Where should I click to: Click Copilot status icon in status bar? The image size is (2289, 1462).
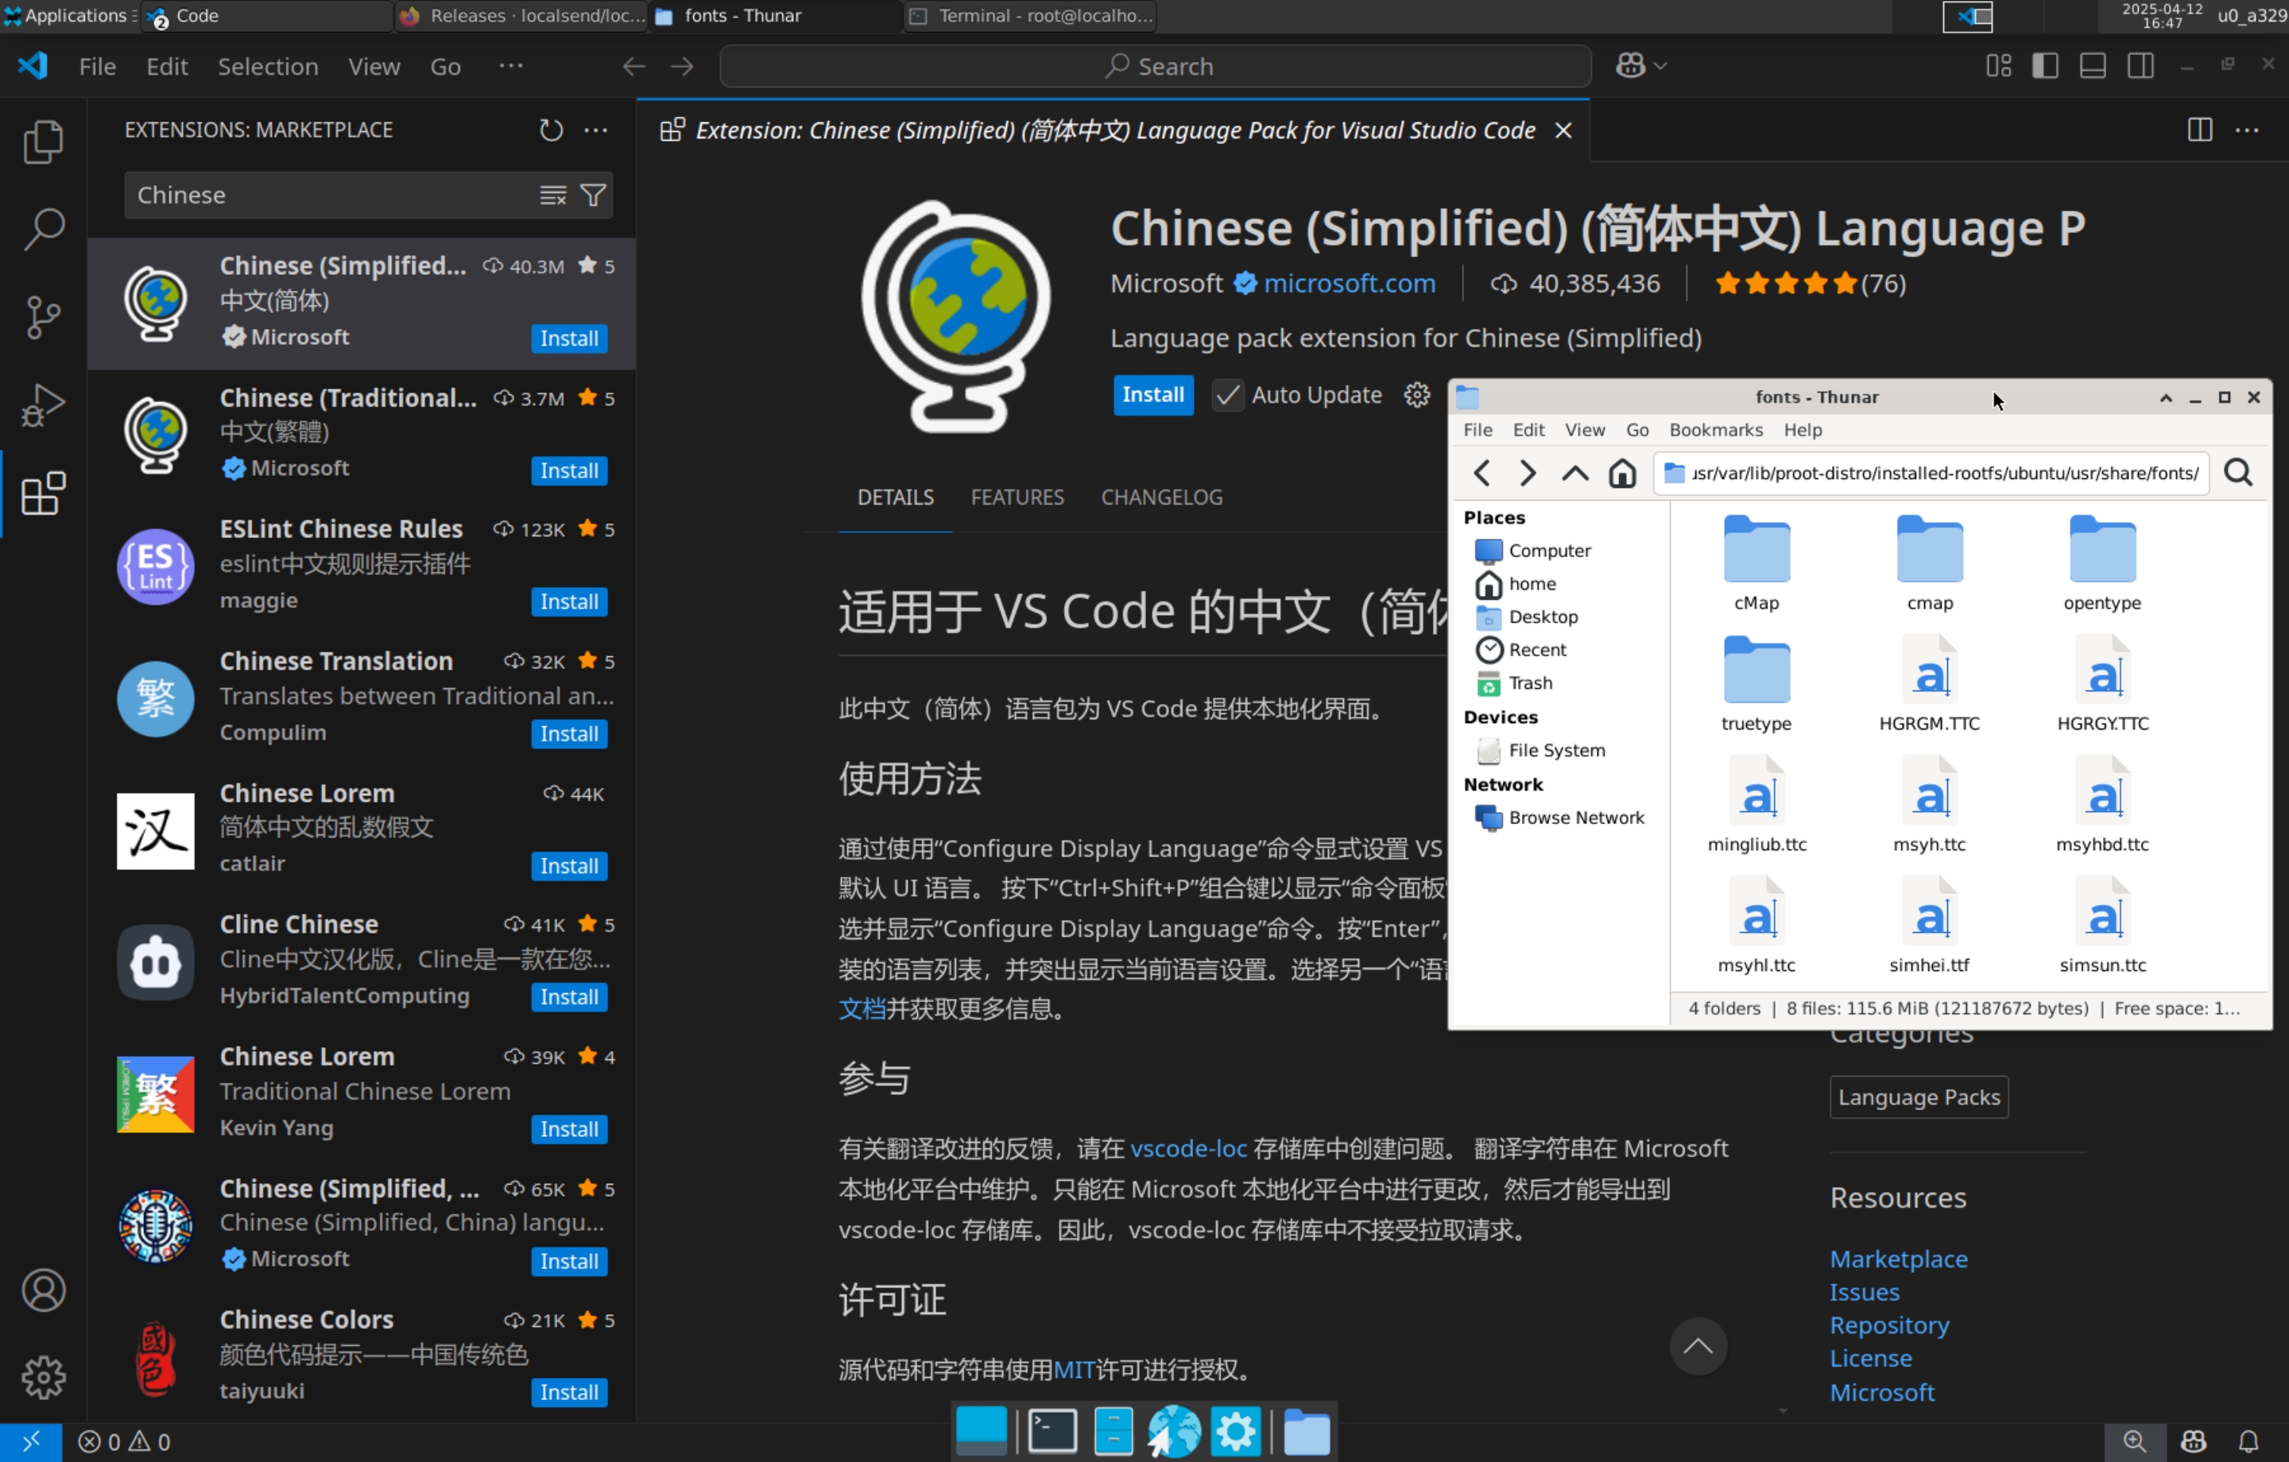tap(2193, 1442)
